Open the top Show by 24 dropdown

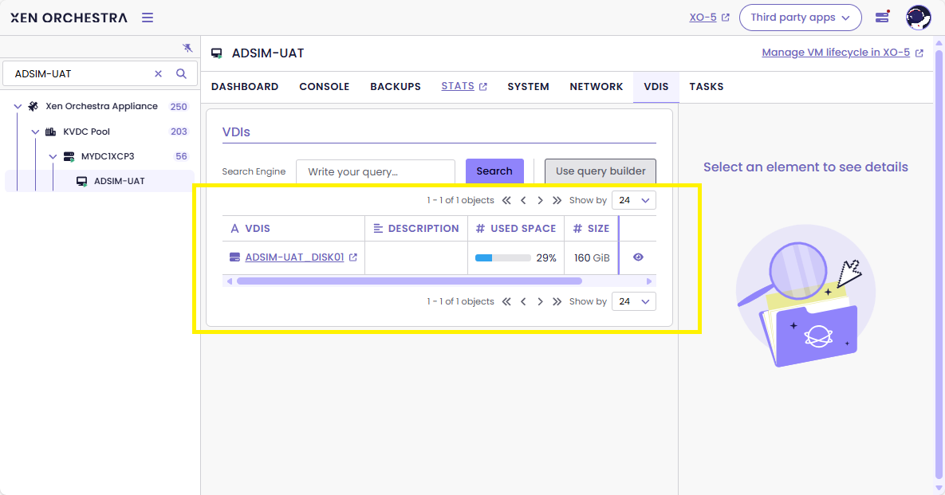tap(634, 201)
